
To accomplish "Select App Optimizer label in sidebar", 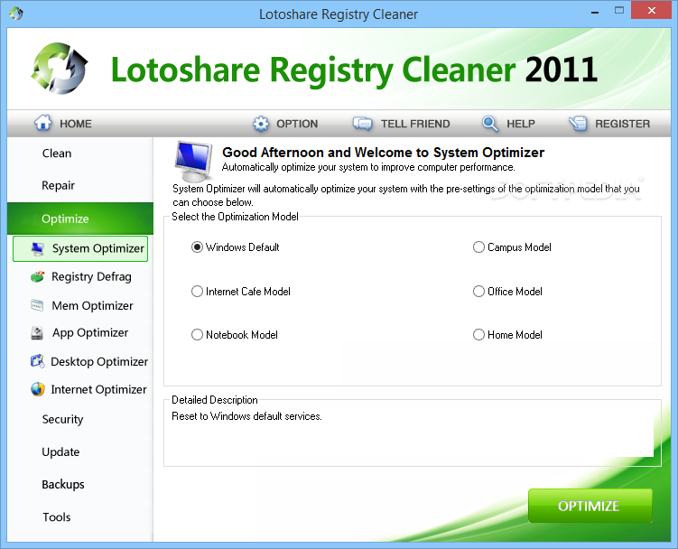I will (x=90, y=332).
